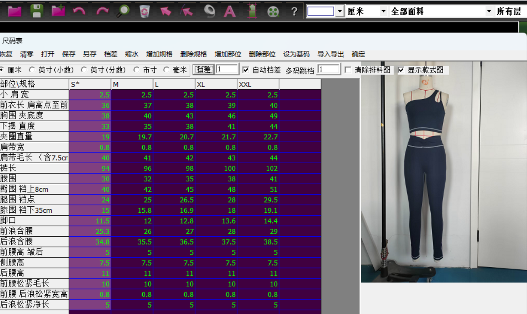This screenshot has height=314, width=527.
Task: Click the undo arrow icon
Action: 79,11
